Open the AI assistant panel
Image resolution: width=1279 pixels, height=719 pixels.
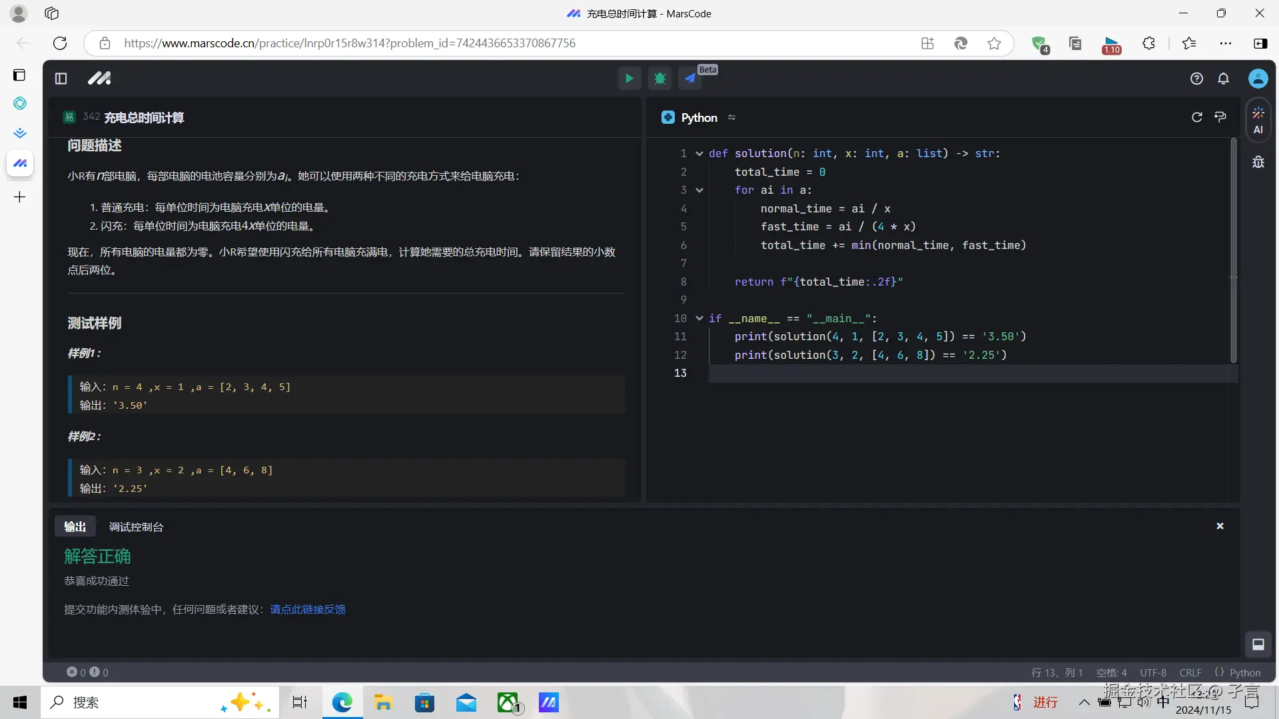1258,120
